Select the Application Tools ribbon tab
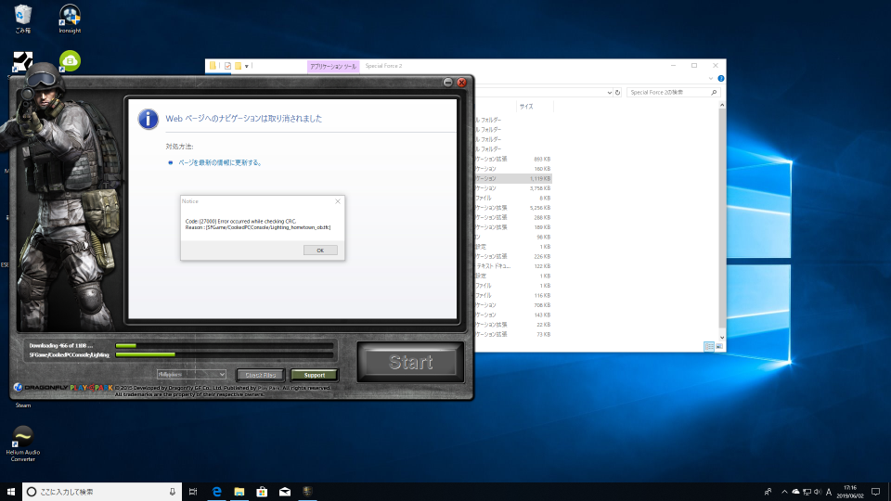Screen dimensions: 891x501 pyautogui.click(x=332, y=66)
